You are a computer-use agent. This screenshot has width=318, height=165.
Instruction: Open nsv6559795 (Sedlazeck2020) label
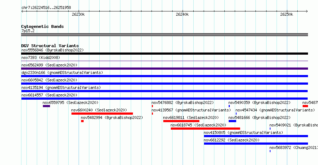click(x=70, y=102)
